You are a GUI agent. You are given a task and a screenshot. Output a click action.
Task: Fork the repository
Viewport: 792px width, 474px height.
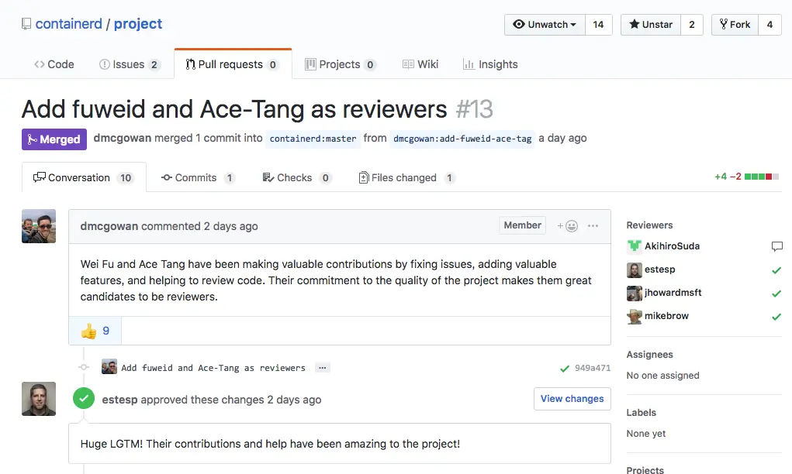(735, 24)
